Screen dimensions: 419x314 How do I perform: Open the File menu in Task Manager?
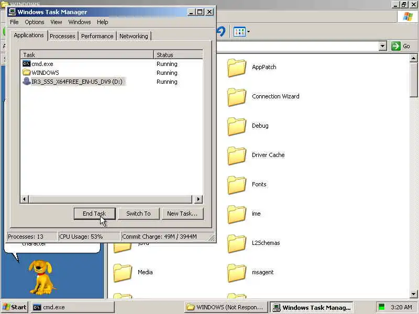point(14,22)
